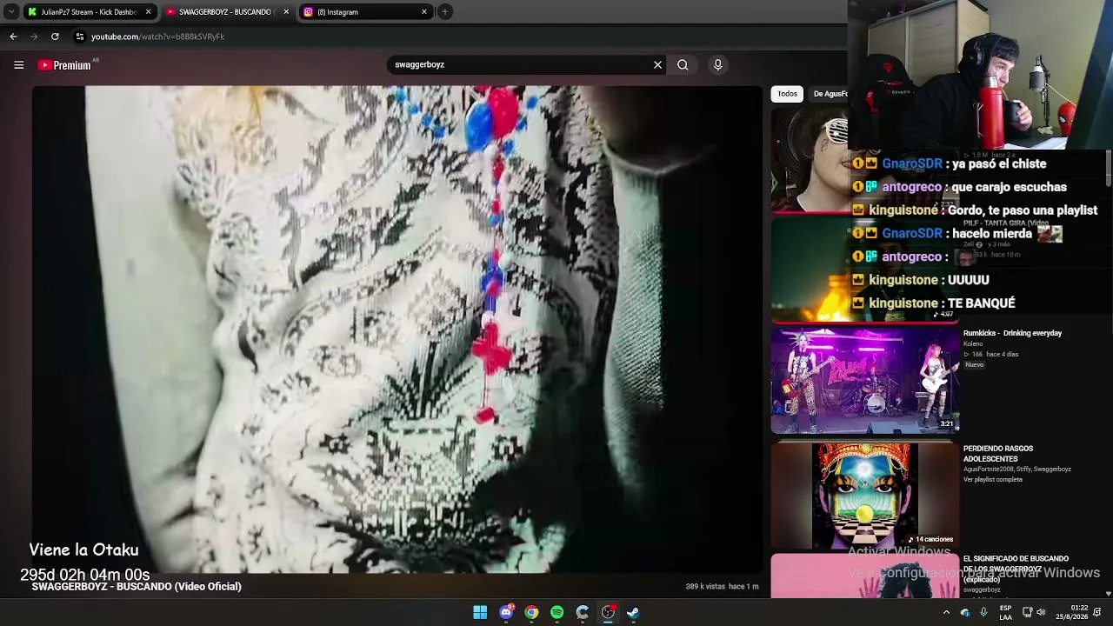Click the 389 k vistas view count

[x=705, y=587]
